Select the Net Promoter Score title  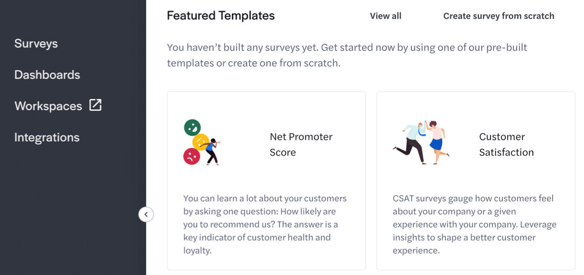pyautogui.click(x=301, y=144)
